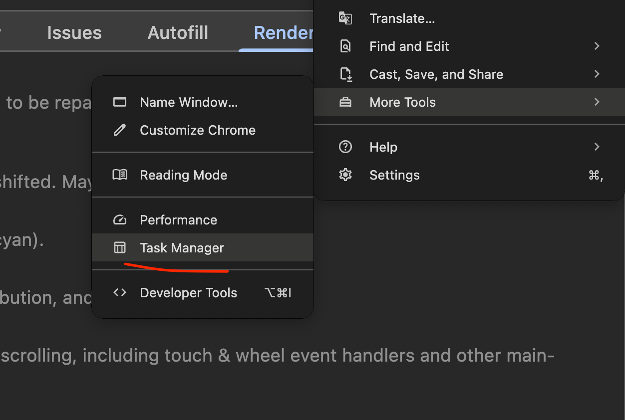Expand the Find and Edit submenu arrow
625x420 pixels.
(x=597, y=46)
